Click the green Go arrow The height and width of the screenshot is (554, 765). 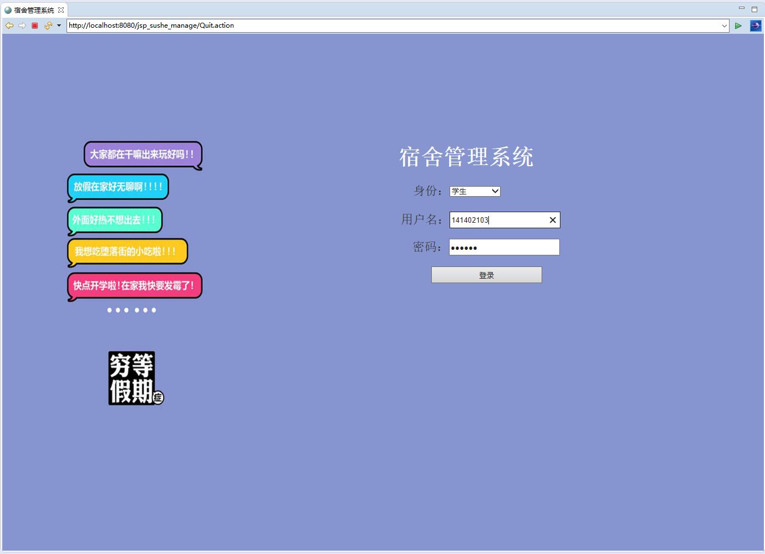tap(738, 25)
